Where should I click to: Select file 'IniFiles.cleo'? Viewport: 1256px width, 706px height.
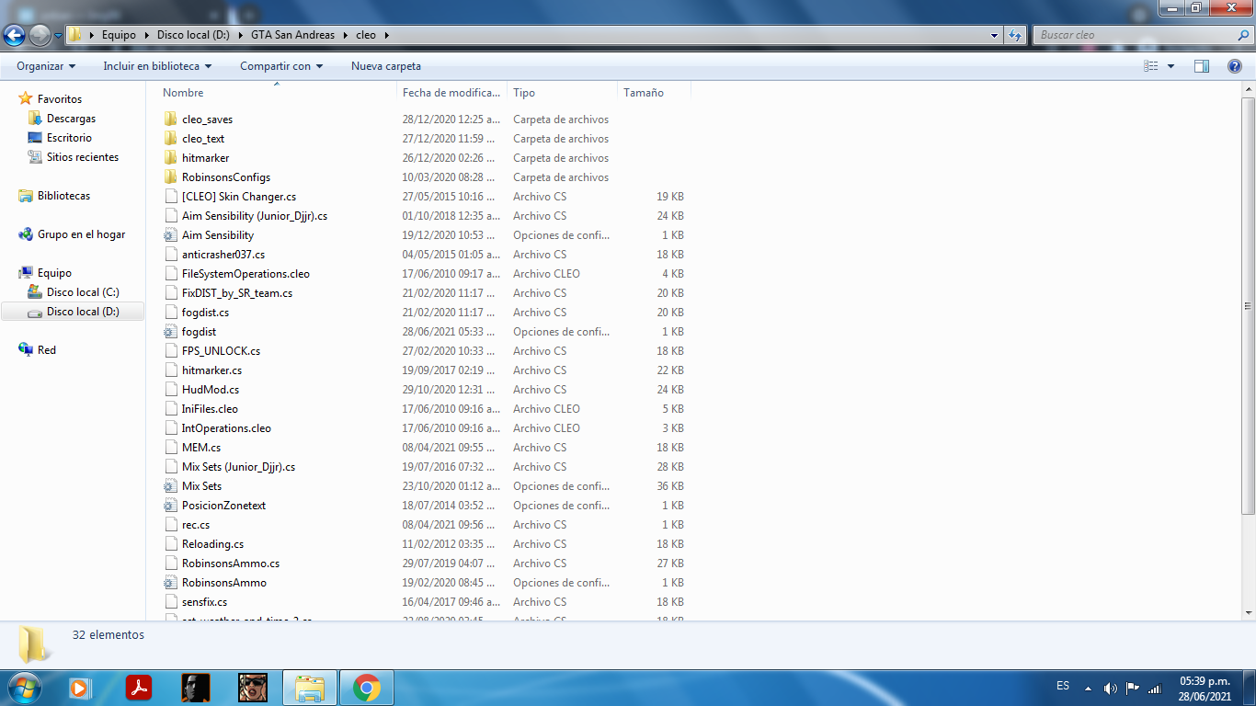[x=210, y=409]
